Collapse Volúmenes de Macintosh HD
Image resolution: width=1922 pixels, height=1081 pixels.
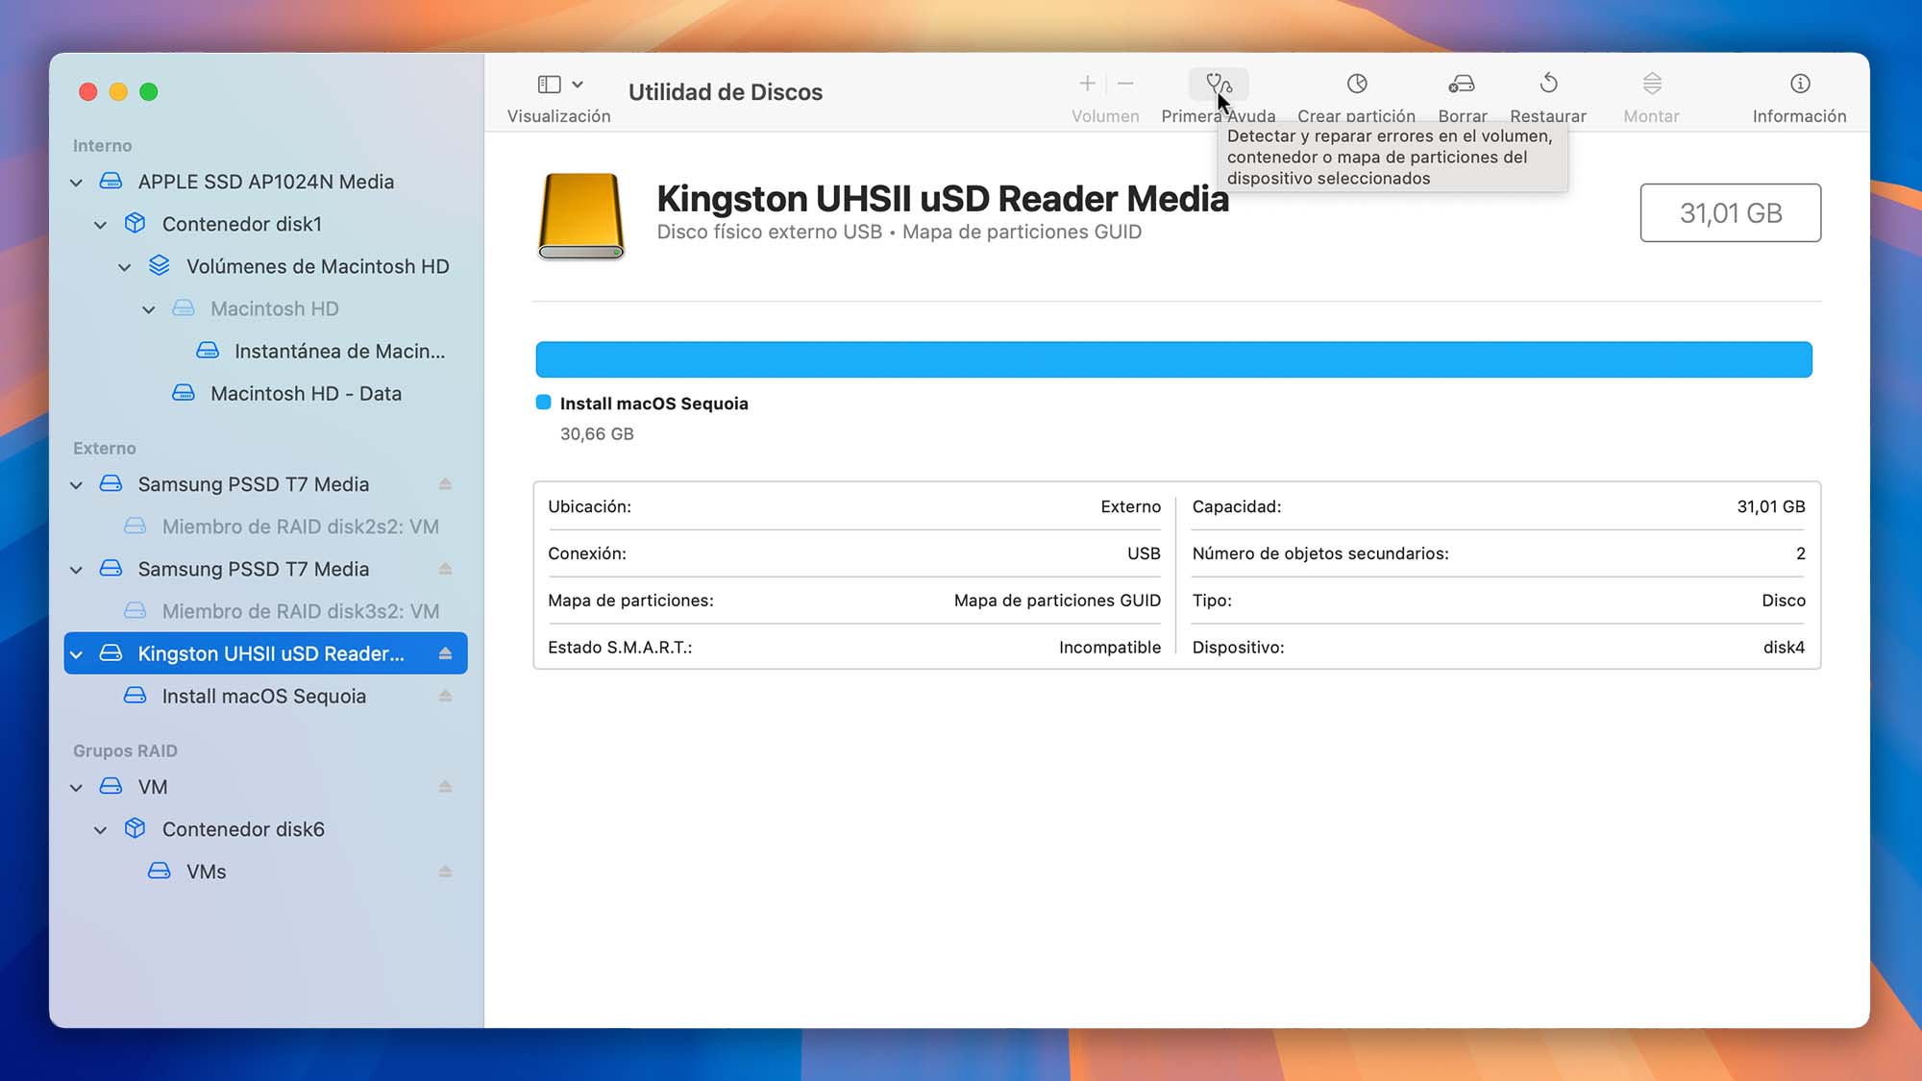(124, 267)
